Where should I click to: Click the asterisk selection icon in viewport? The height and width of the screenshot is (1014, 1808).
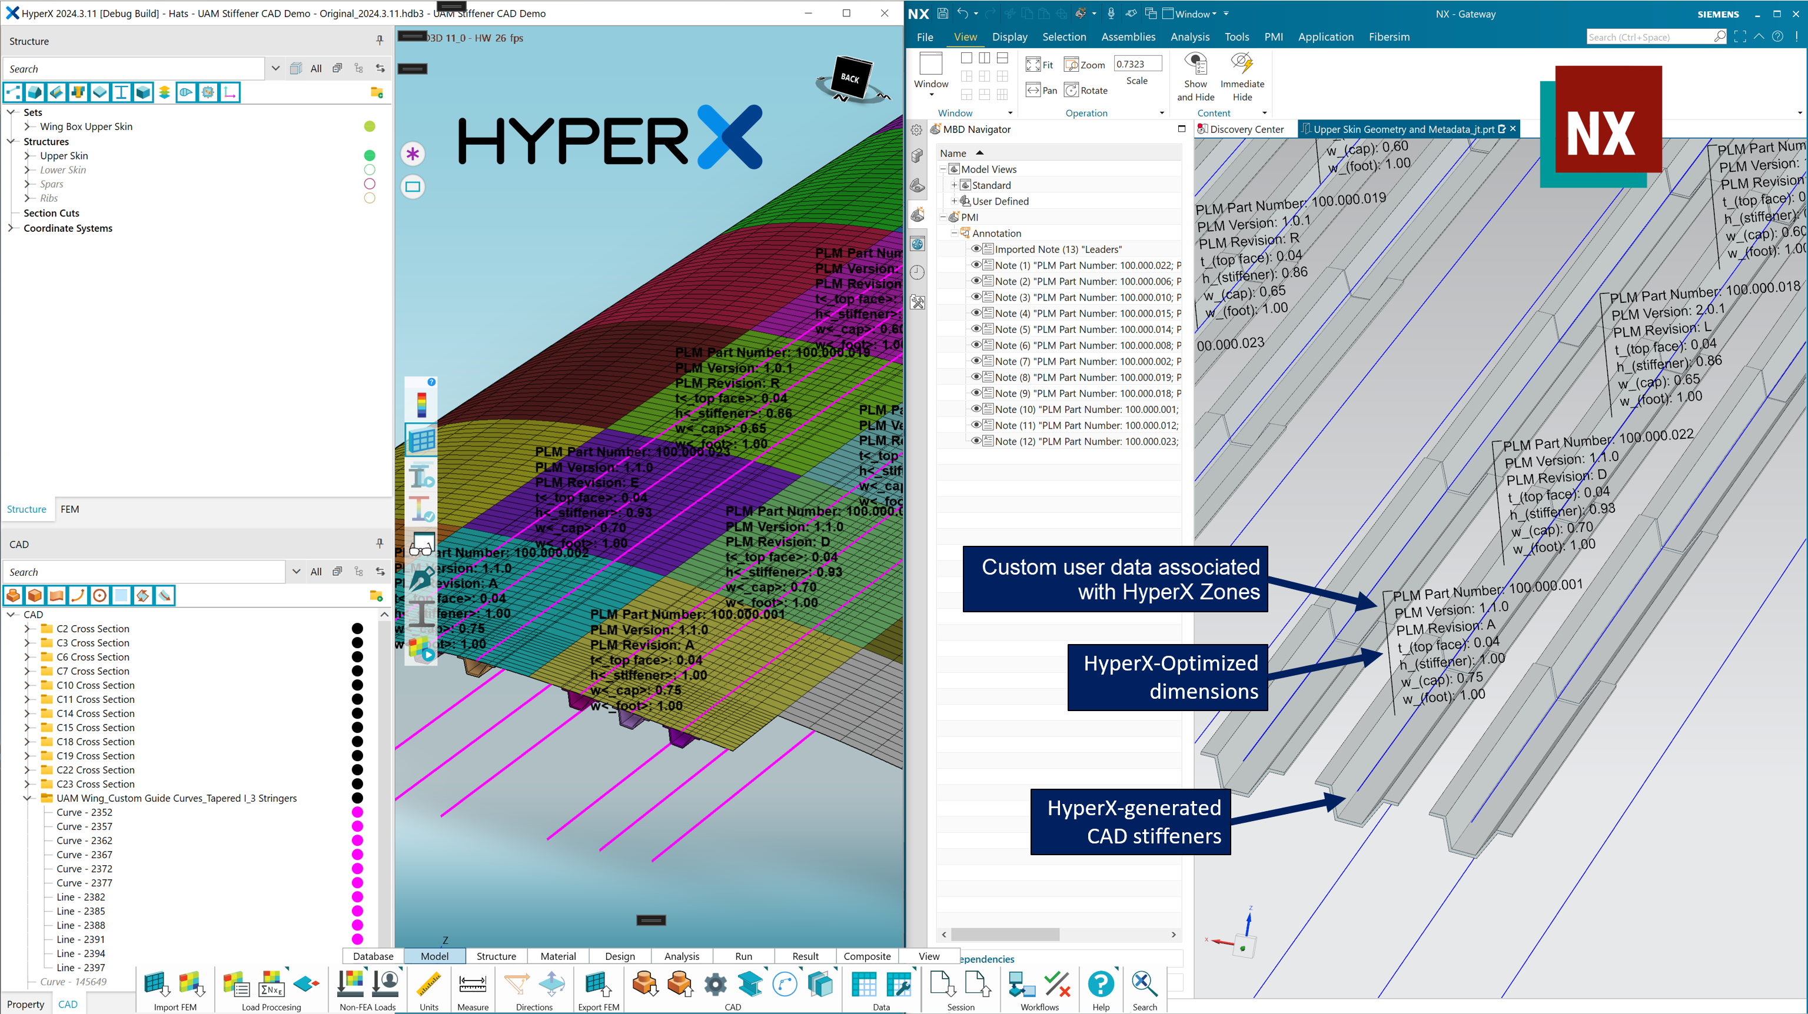tap(413, 154)
